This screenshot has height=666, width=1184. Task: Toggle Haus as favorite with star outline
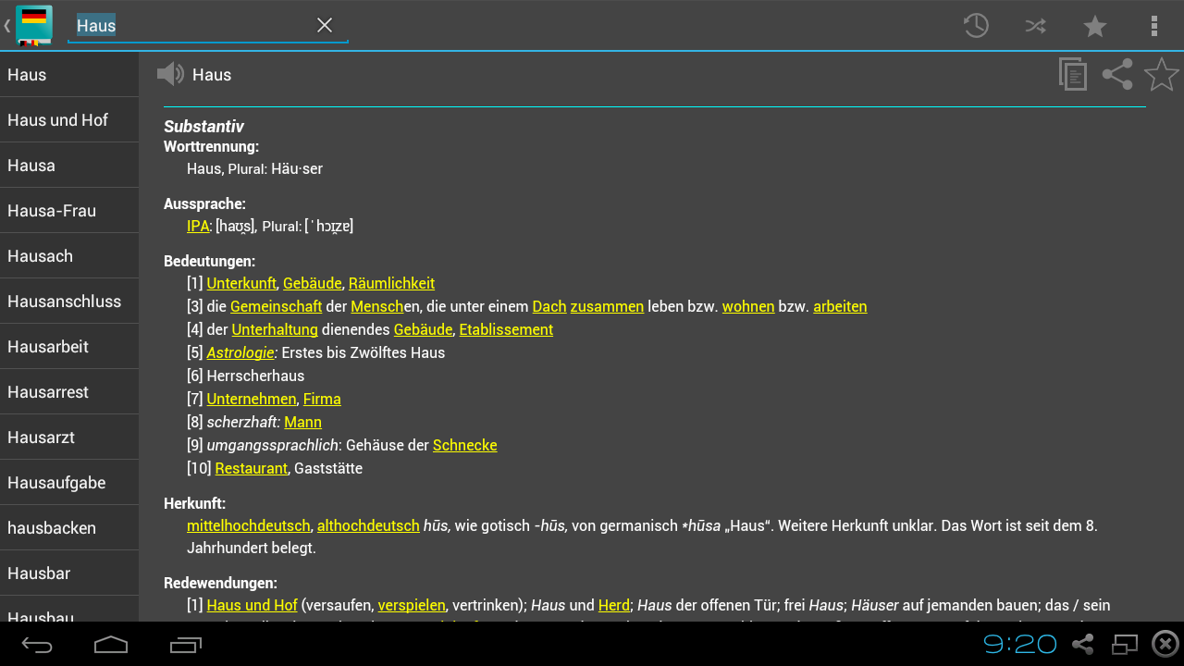[x=1161, y=74]
